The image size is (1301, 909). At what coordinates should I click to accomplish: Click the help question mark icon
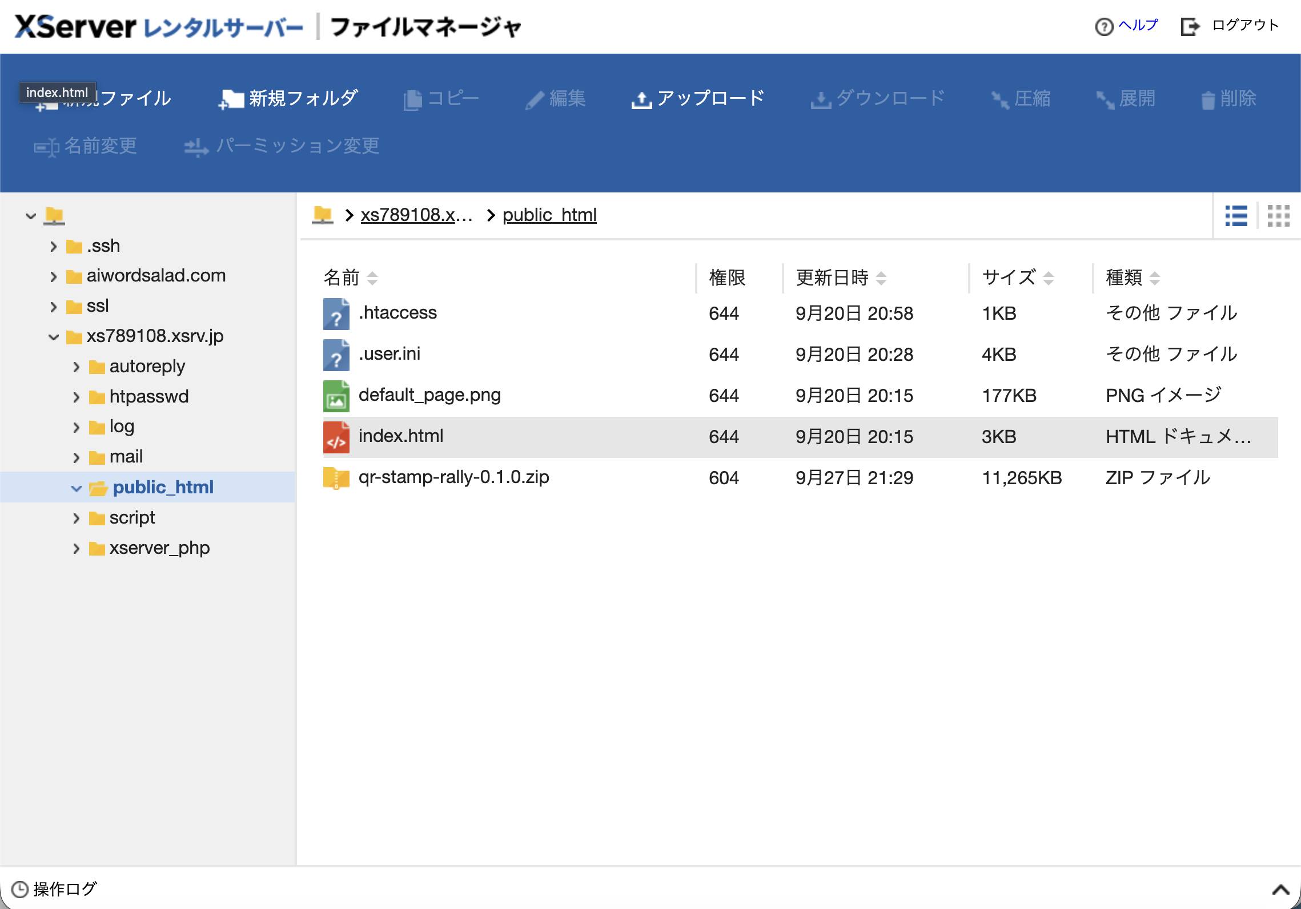click(1104, 26)
